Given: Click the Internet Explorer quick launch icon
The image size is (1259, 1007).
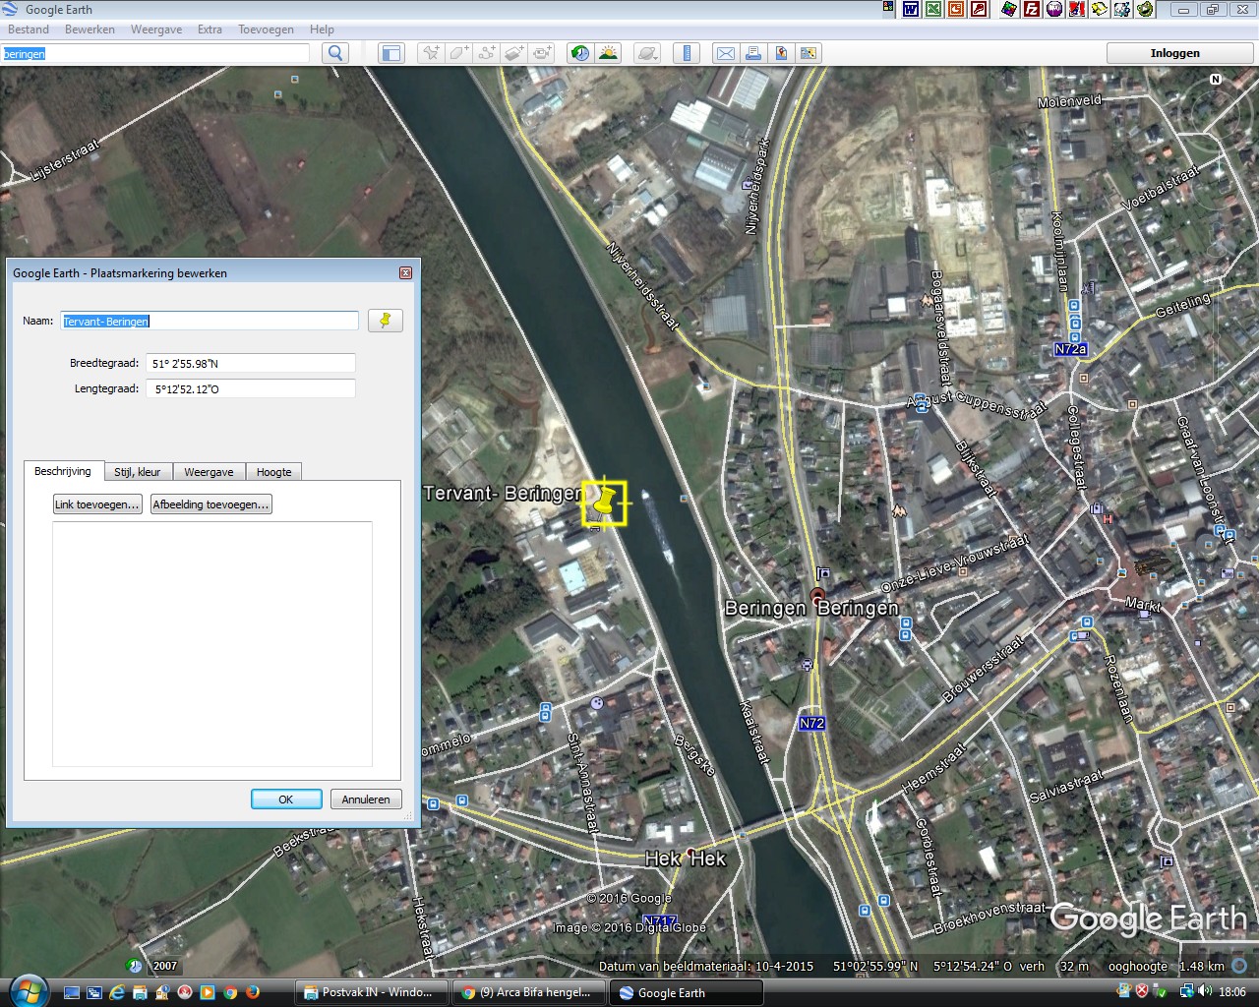Looking at the screenshot, I should (117, 992).
